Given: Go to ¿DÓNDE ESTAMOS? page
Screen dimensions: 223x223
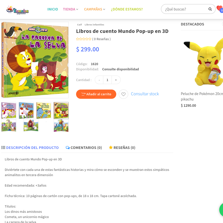Looking at the screenshot, I should pos(127,9).
